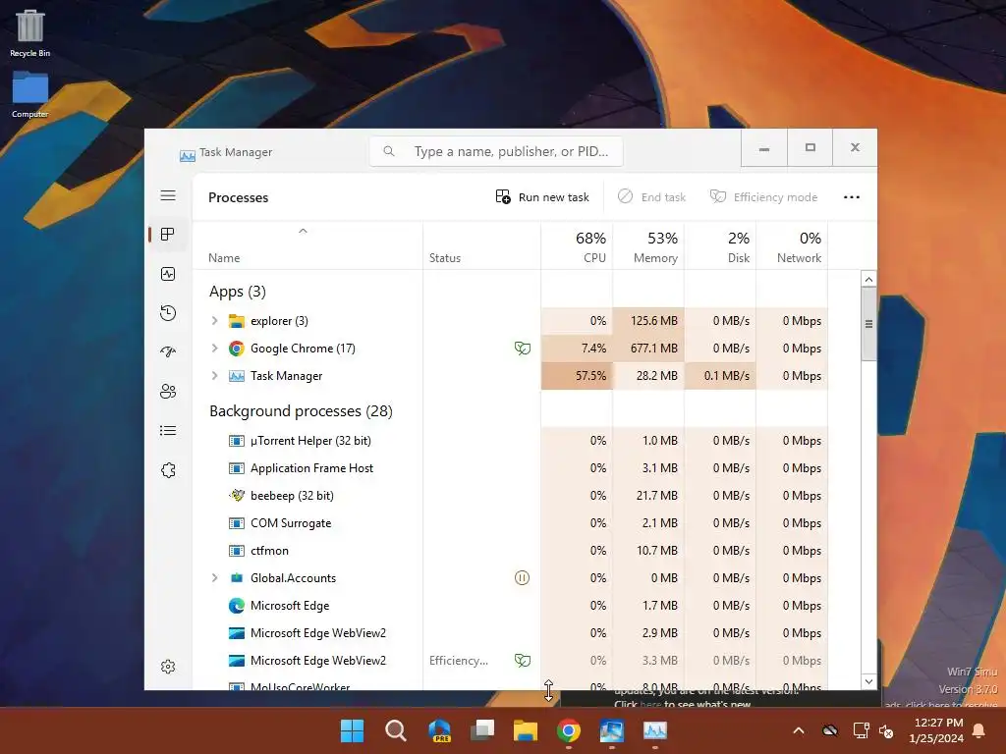Viewport: 1006px width, 754px height.
Task: Click the search magnifier icon in Task Manager
Action: pyautogui.click(x=389, y=151)
